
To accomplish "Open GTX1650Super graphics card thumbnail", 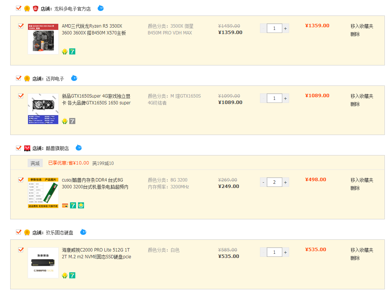I will (43, 109).
